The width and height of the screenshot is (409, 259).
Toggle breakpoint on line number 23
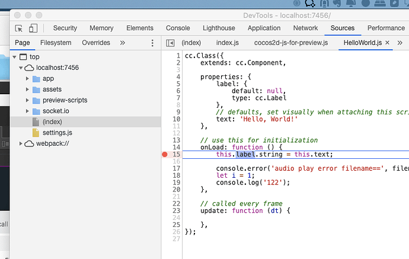click(x=176, y=211)
